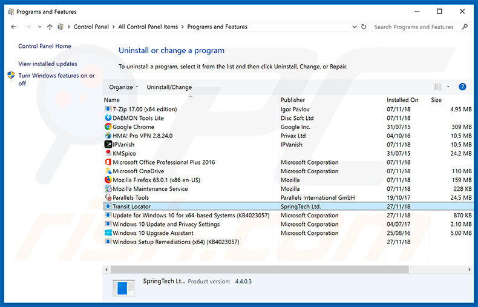The image size is (478, 307).
Task: Select Mozilla Firefox 63.0.1 entry name
Action: point(156,180)
